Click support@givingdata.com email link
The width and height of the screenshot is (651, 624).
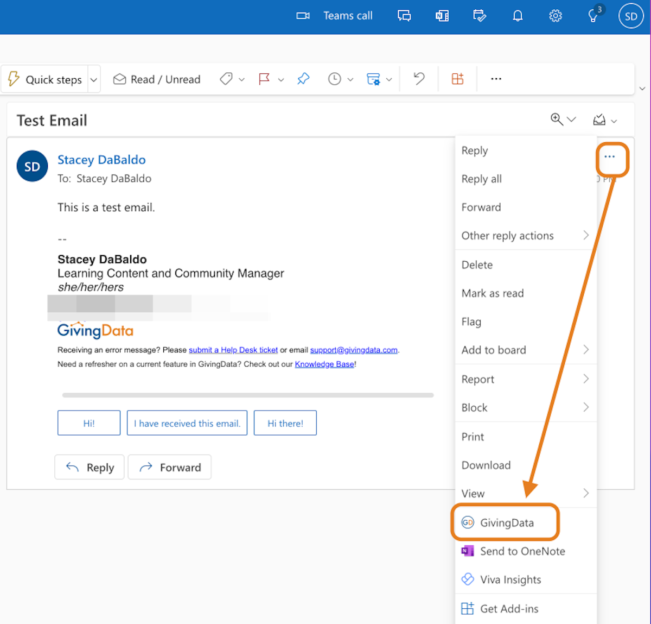coord(354,350)
